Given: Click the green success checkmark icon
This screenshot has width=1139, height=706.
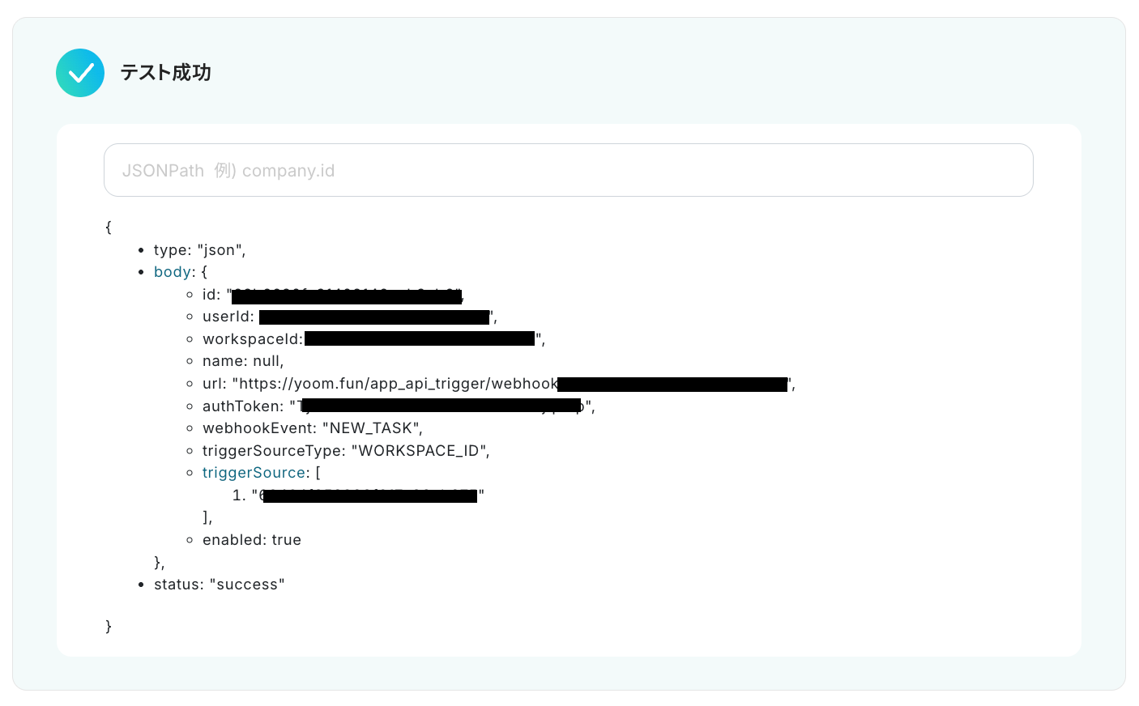Looking at the screenshot, I should 80,73.
